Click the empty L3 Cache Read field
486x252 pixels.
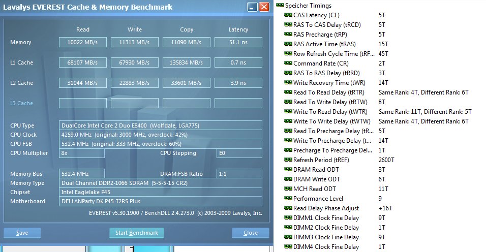pos(83,103)
